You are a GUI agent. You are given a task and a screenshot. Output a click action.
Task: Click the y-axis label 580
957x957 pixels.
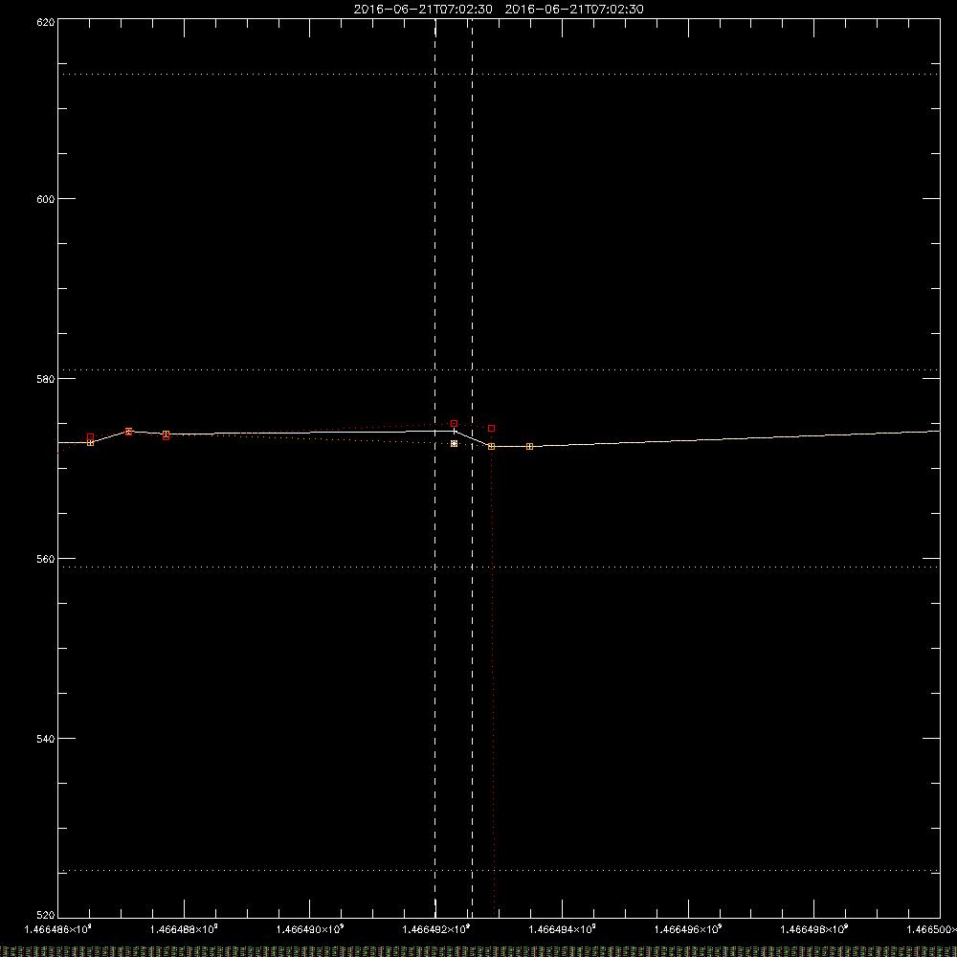(x=46, y=380)
